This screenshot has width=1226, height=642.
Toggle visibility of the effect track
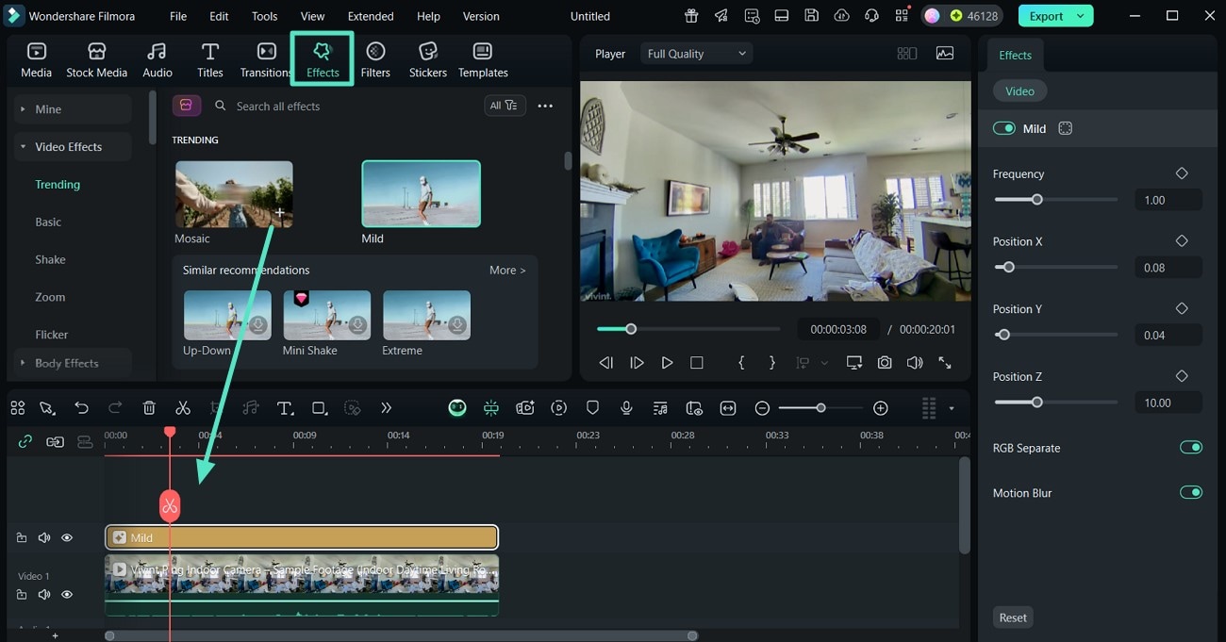(x=67, y=538)
